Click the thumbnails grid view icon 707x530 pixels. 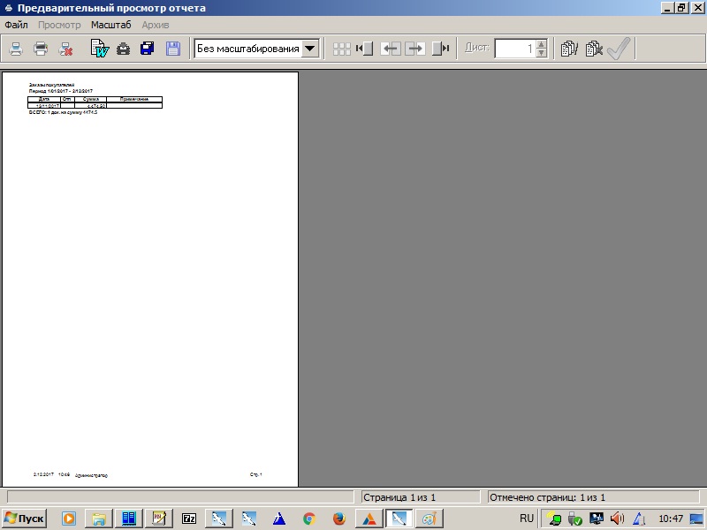tap(341, 49)
